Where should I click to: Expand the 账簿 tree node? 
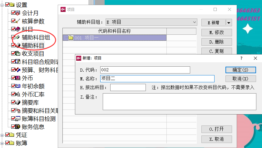2,143
